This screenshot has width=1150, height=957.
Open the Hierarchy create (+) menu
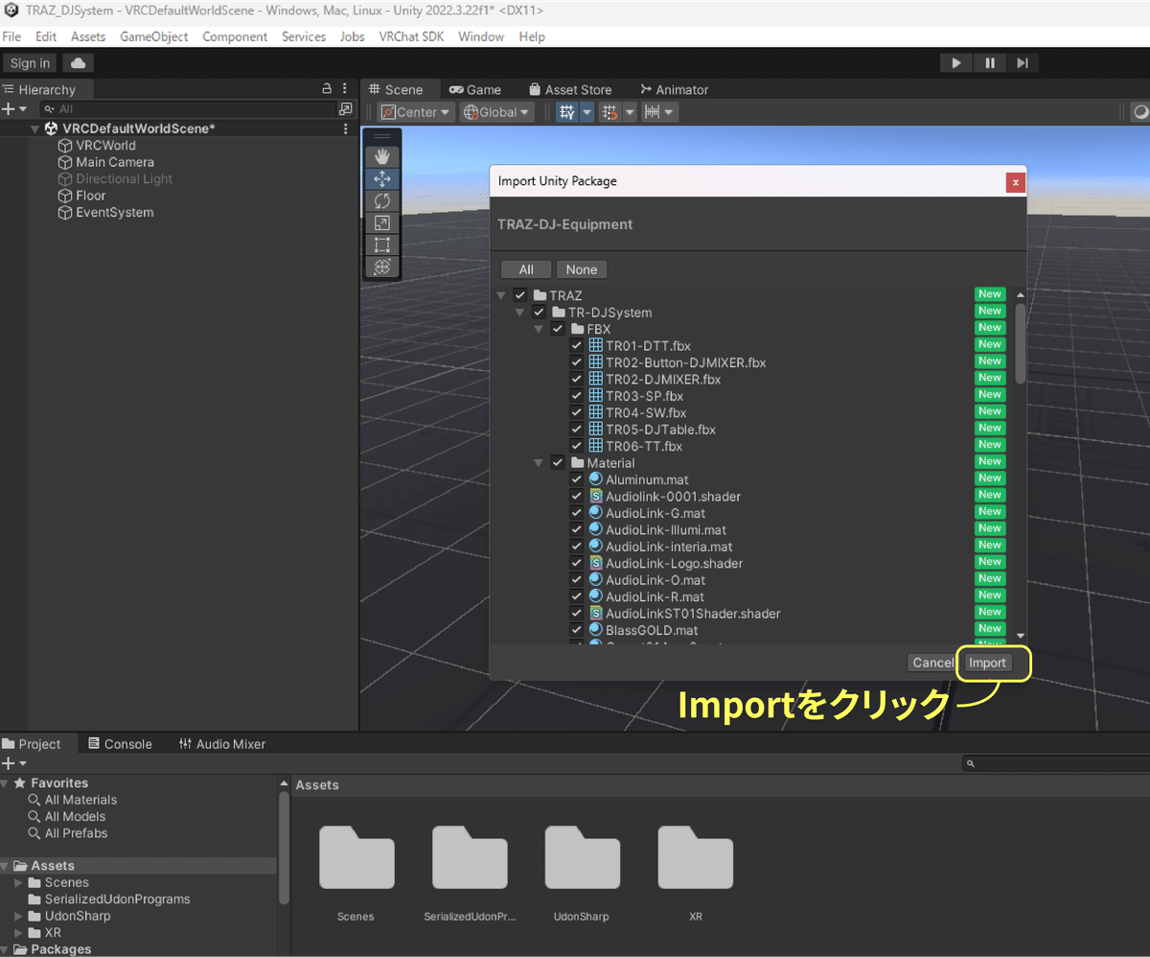(10, 108)
